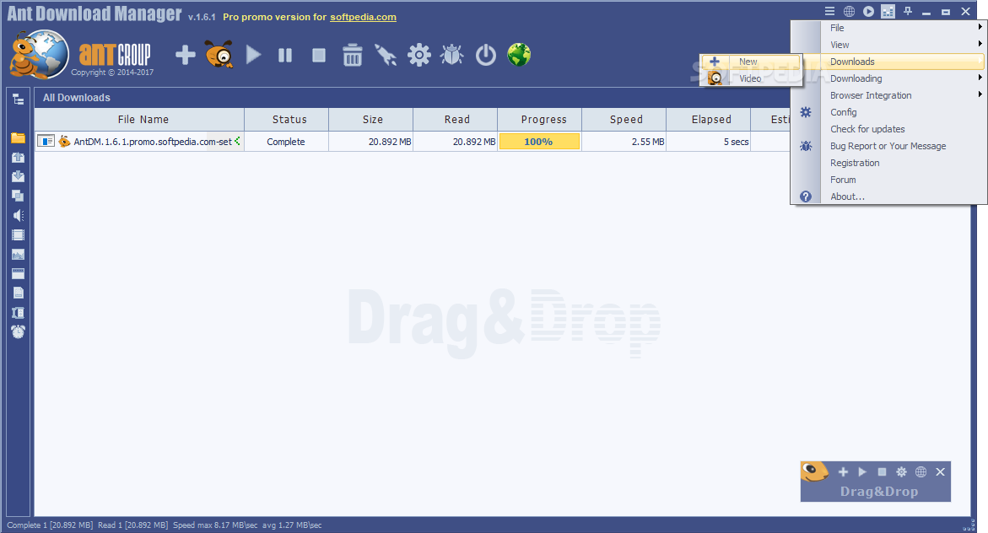Sort by the Speed column header

point(624,119)
